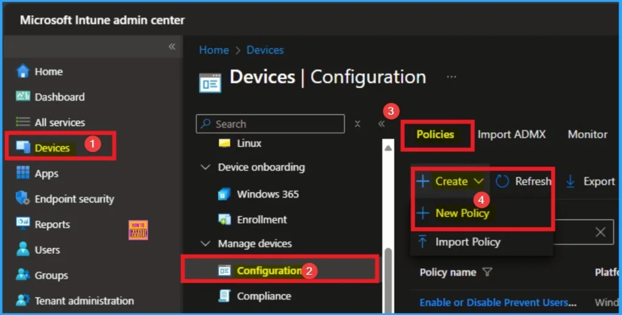The width and height of the screenshot is (622, 315).
Task: Open Enable or Disable Prevent Users policy
Action: point(498,302)
